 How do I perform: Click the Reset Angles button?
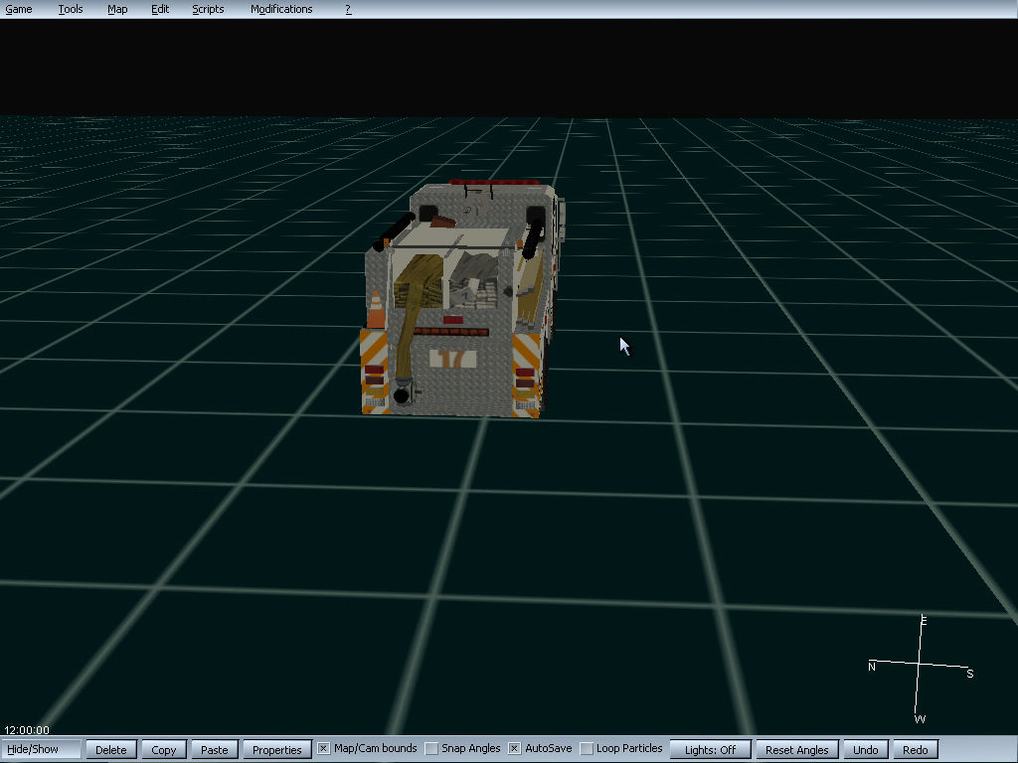(797, 749)
